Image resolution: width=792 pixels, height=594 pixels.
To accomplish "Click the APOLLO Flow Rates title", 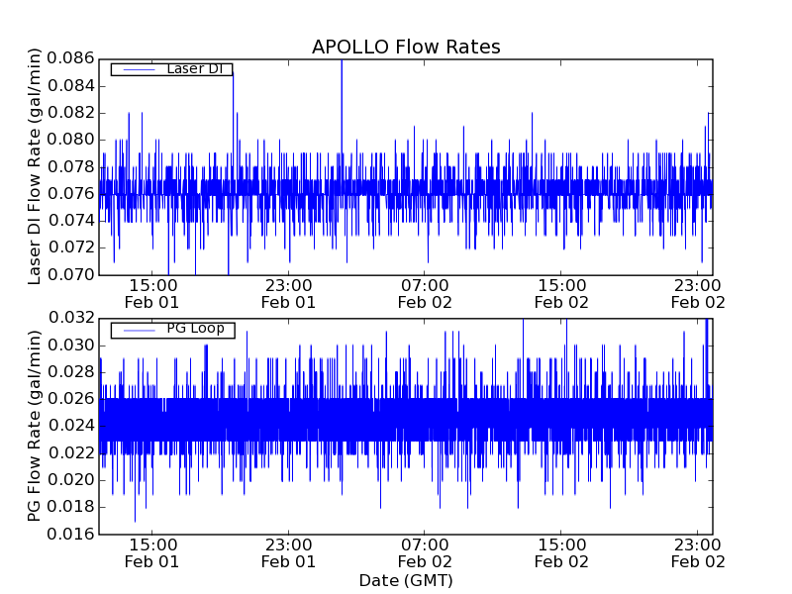I will point(406,47).
